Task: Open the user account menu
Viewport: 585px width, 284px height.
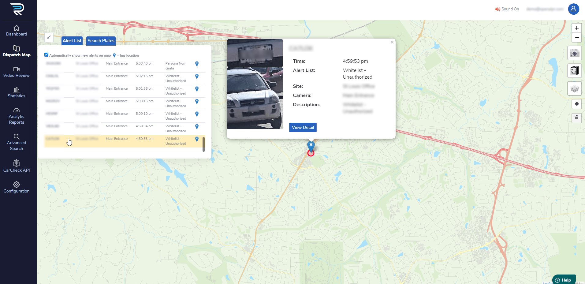Action: 573,9
